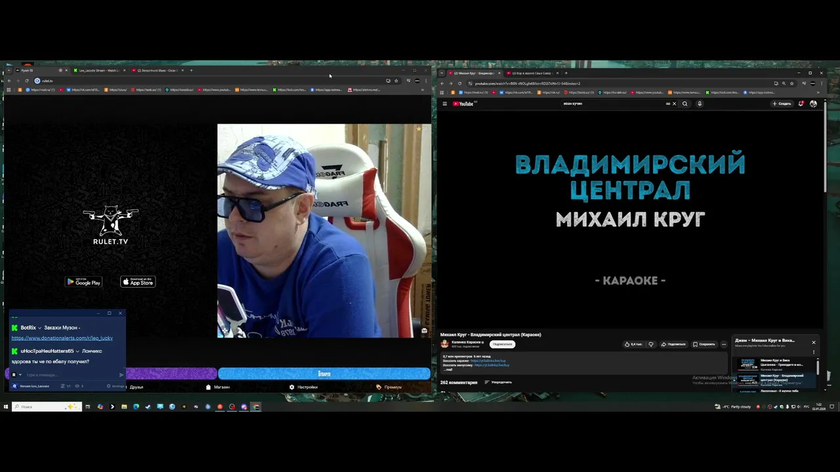Open the three-dot more actions under video
This screenshot has height=472, width=840.
click(x=724, y=344)
